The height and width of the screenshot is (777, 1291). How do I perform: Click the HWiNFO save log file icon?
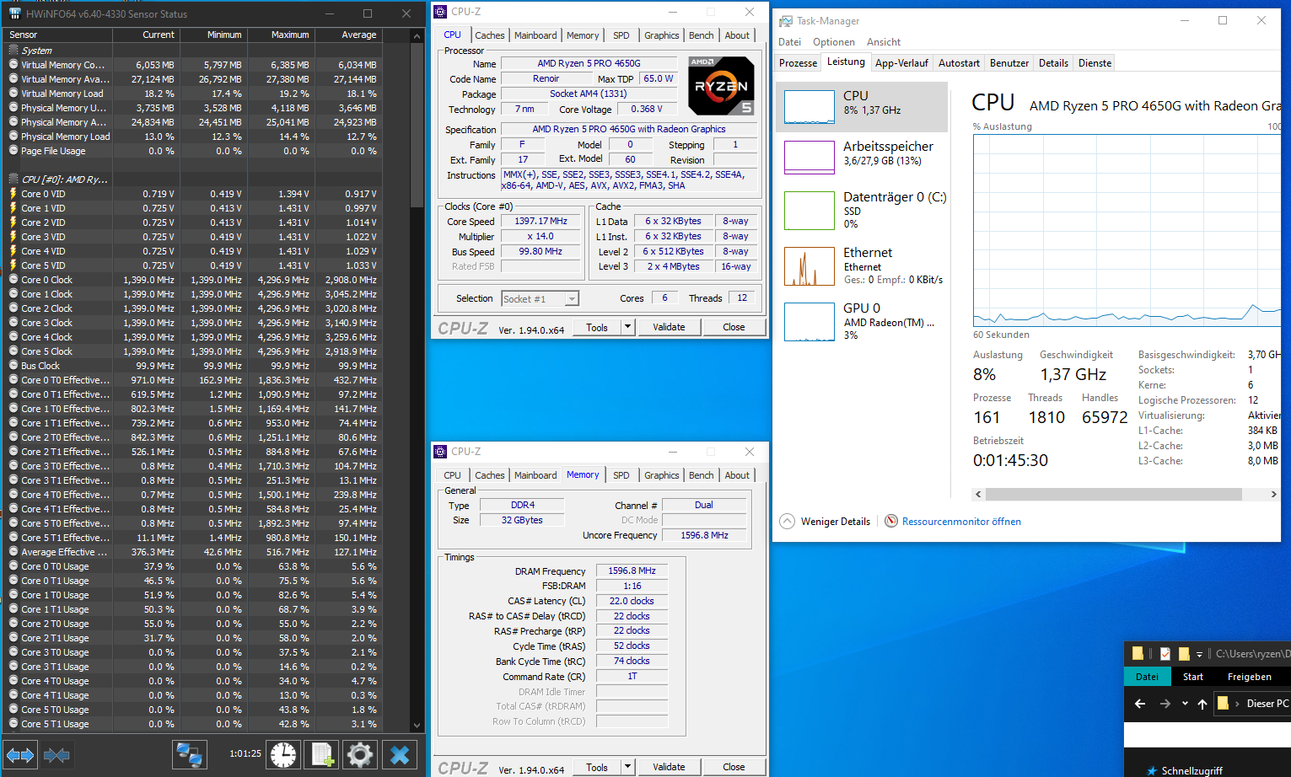click(x=321, y=755)
